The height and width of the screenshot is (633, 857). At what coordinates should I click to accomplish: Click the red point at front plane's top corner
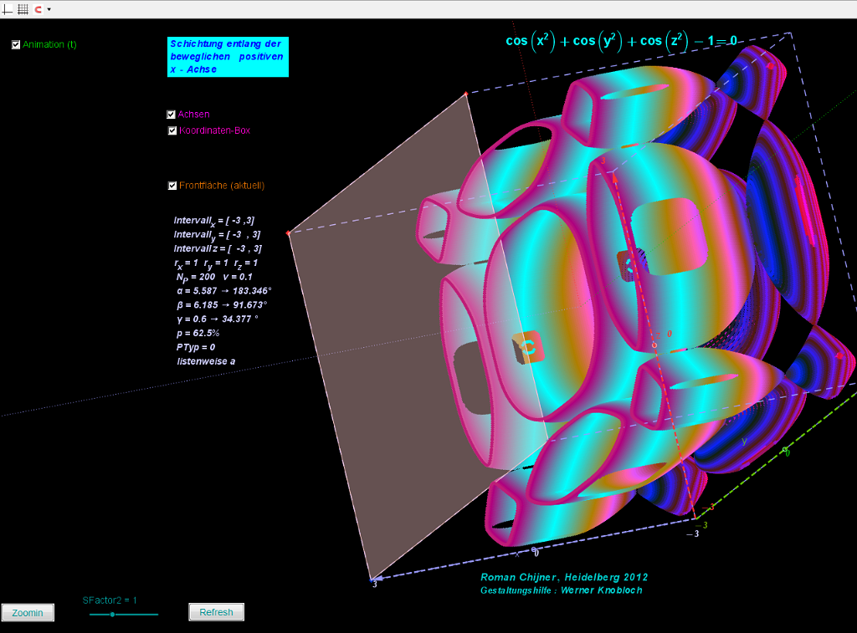[465, 94]
